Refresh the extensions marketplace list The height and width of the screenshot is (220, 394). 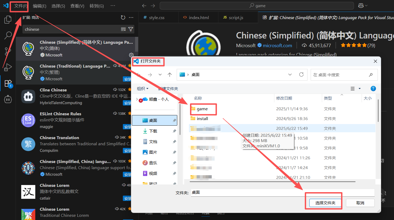123,17
